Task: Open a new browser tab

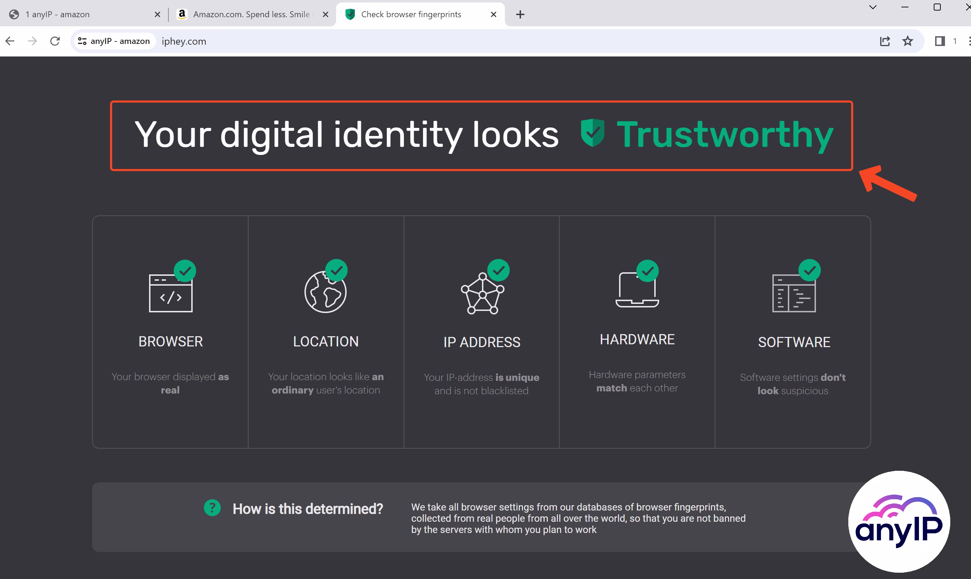Action: 520,14
